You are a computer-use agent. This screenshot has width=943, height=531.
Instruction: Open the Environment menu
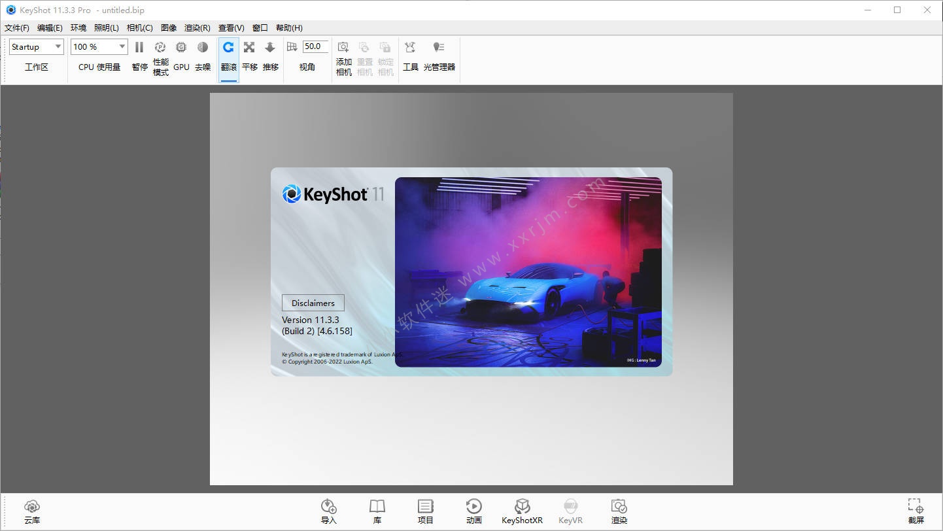tap(78, 27)
